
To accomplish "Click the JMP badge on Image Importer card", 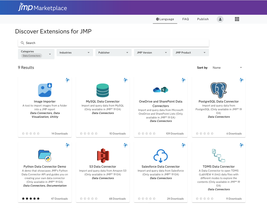I will [68, 80].
